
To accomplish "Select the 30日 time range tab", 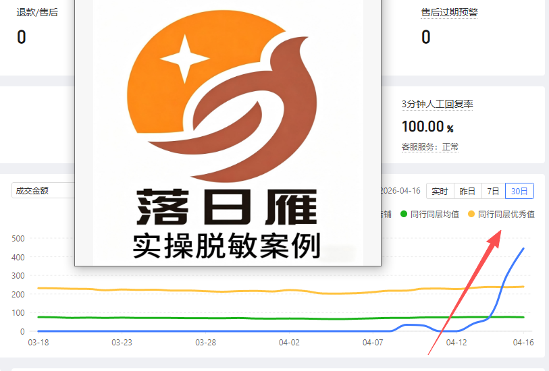I will click(519, 192).
